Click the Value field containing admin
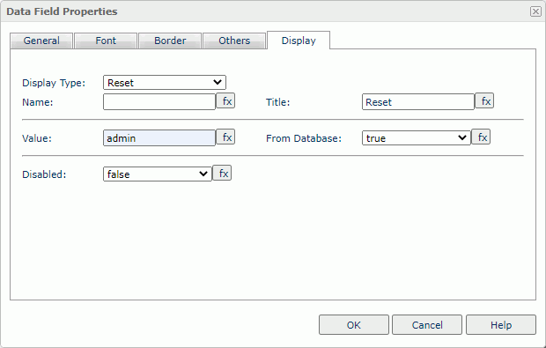This screenshot has width=546, height=348. point(159,138)
